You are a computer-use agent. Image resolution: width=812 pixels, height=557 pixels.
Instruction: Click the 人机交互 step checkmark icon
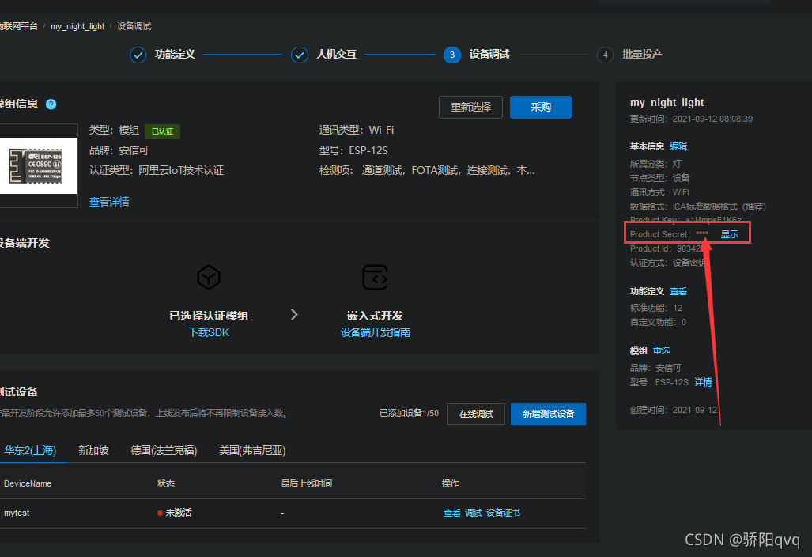[x=300, y=55]
